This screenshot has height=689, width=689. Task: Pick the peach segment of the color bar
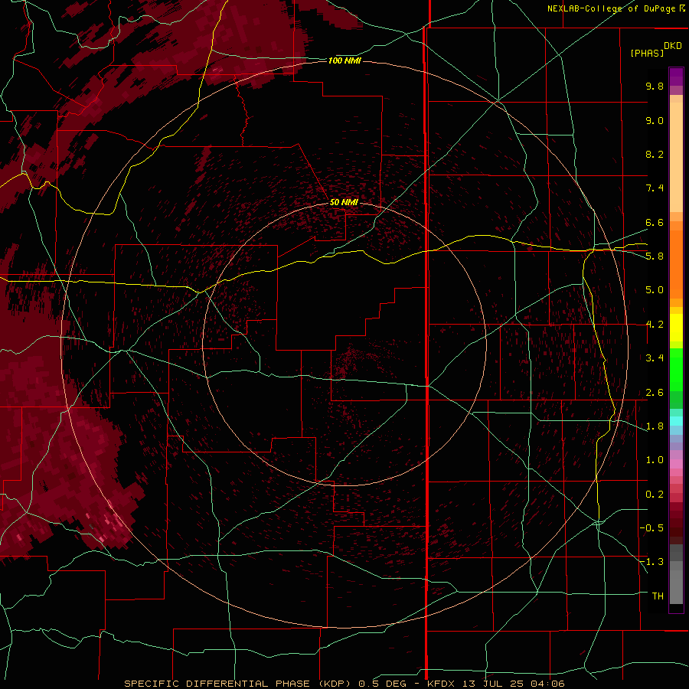pos(676,158)
